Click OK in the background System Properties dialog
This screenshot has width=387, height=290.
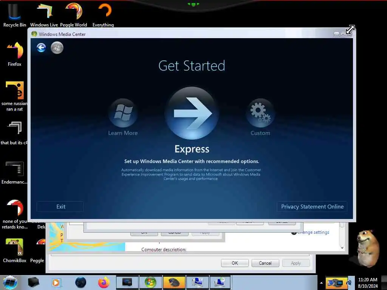click(x=235, y=263)
